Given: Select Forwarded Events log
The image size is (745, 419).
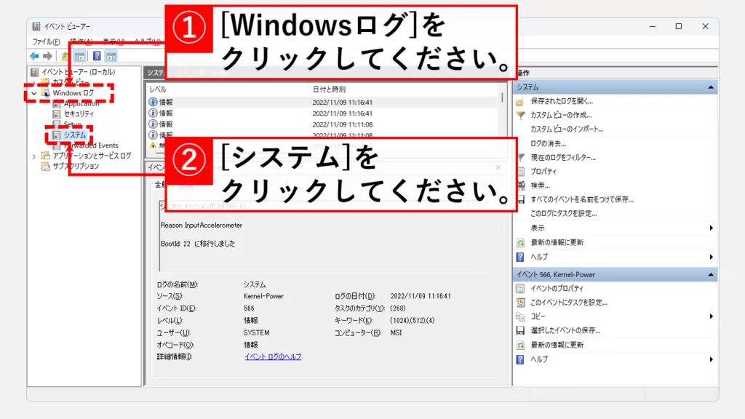Looking at the screenshot, I should [x=91, y=145].
